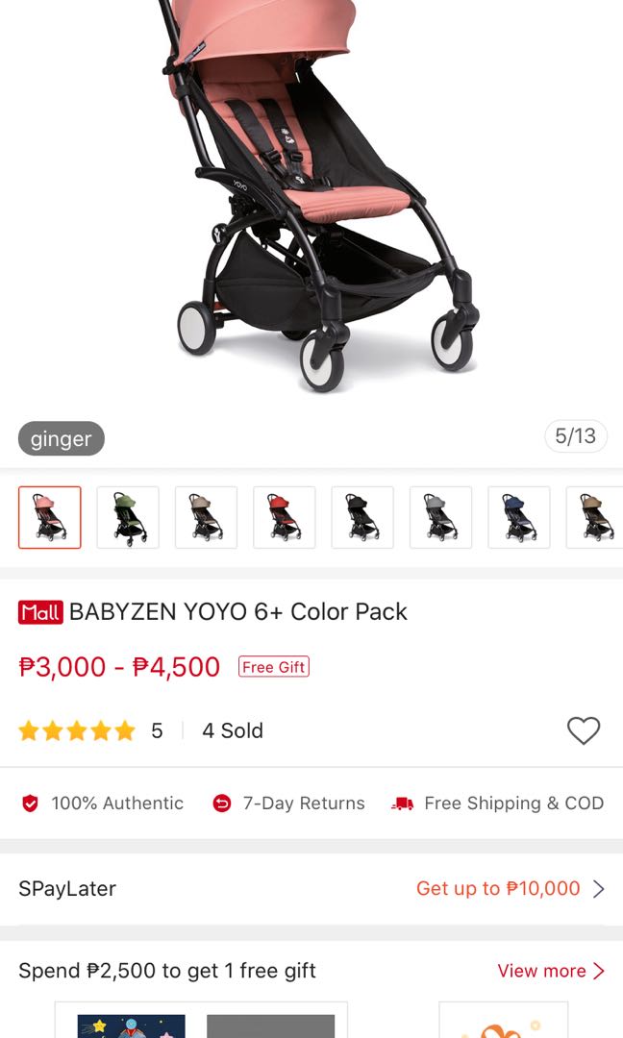Choose the red stroller color thumbnail

(284, 518)
